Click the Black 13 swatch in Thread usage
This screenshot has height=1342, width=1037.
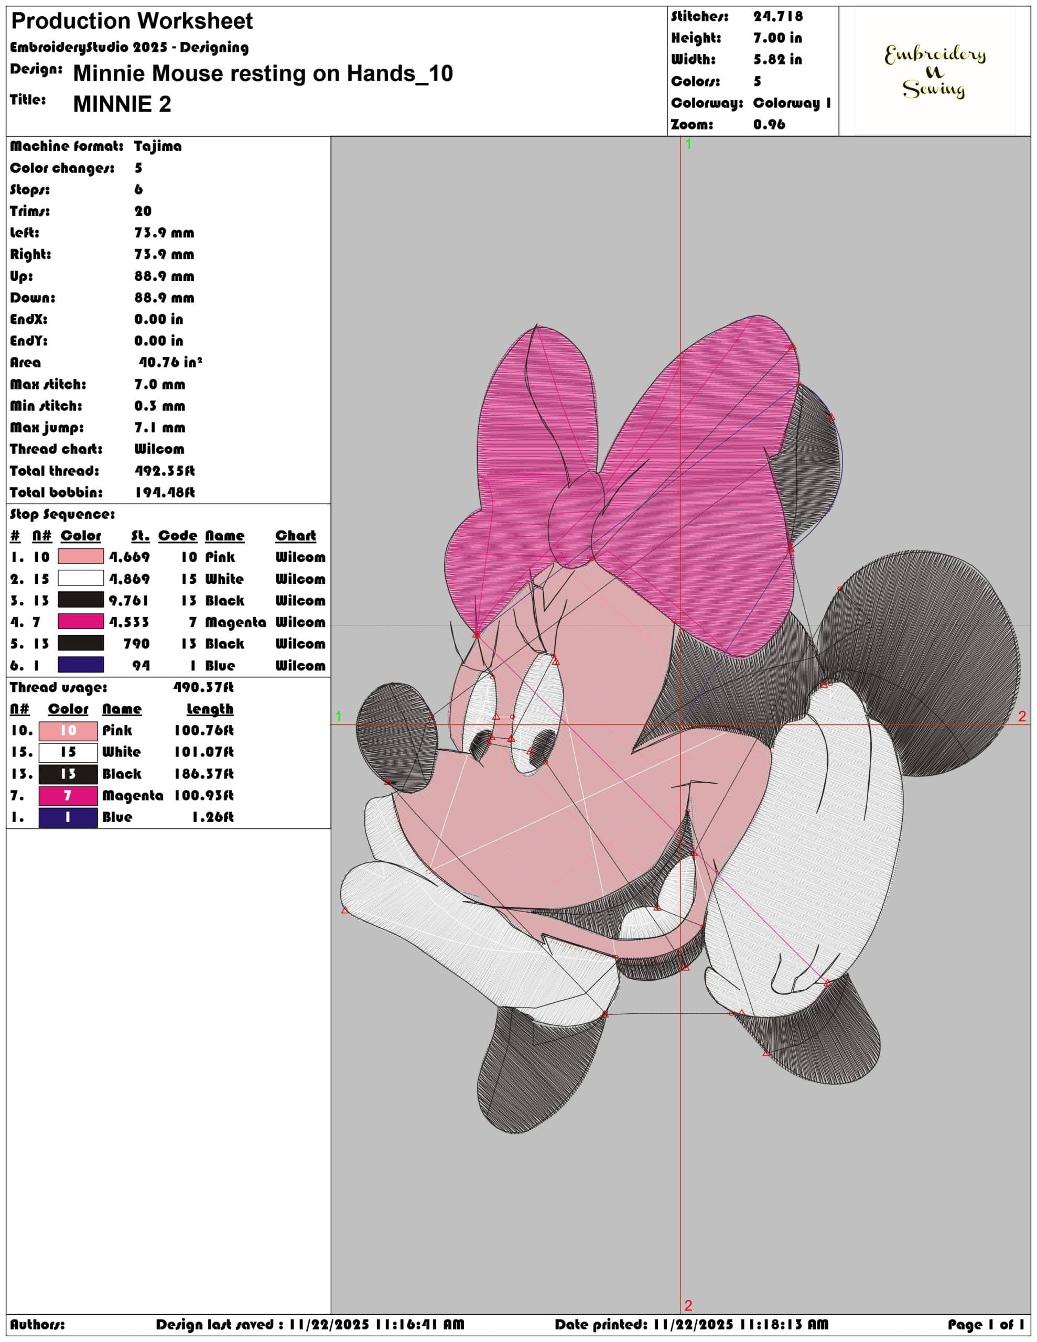(x=68, y=774)
